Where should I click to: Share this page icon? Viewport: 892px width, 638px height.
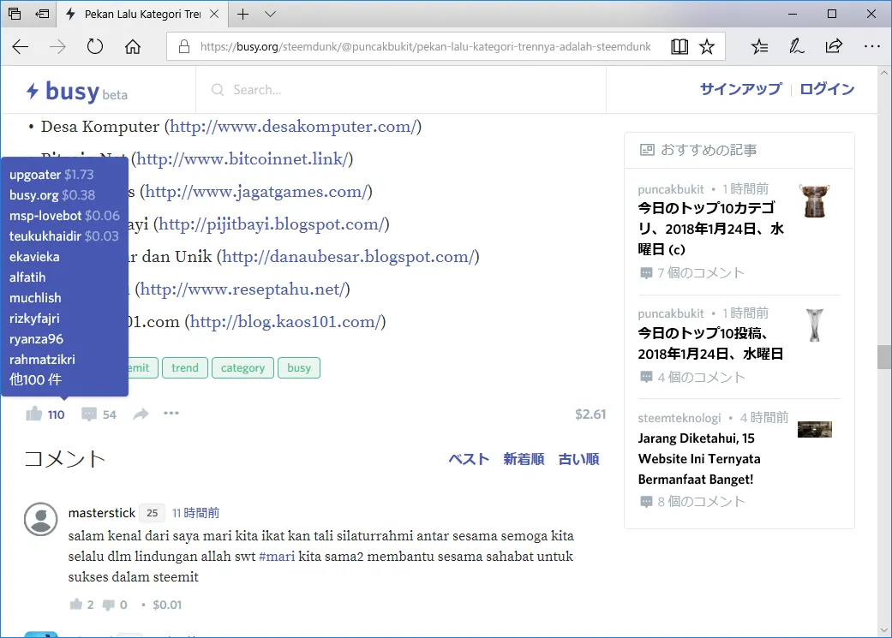pyautogui.click(x=834, y=46)
